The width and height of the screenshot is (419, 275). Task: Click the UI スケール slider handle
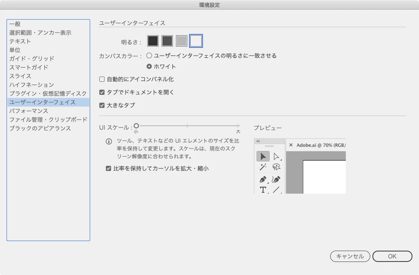[x=136, y=126]
